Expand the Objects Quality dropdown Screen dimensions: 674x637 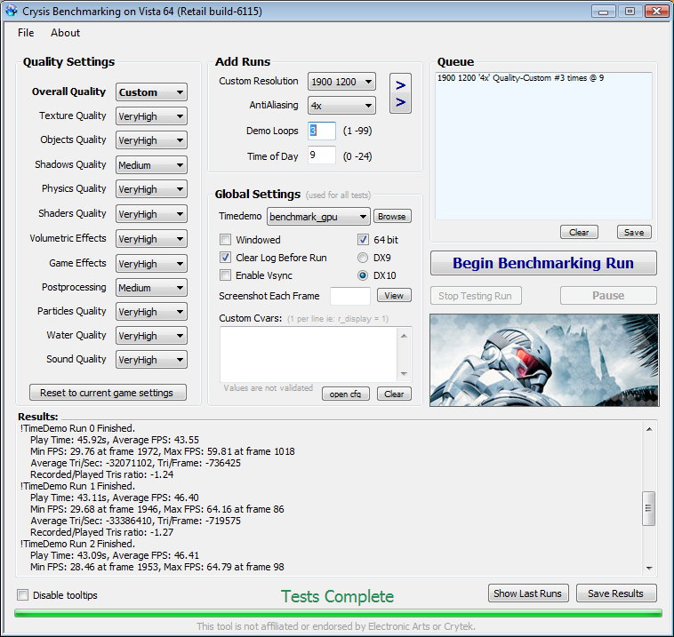(151, 140)
